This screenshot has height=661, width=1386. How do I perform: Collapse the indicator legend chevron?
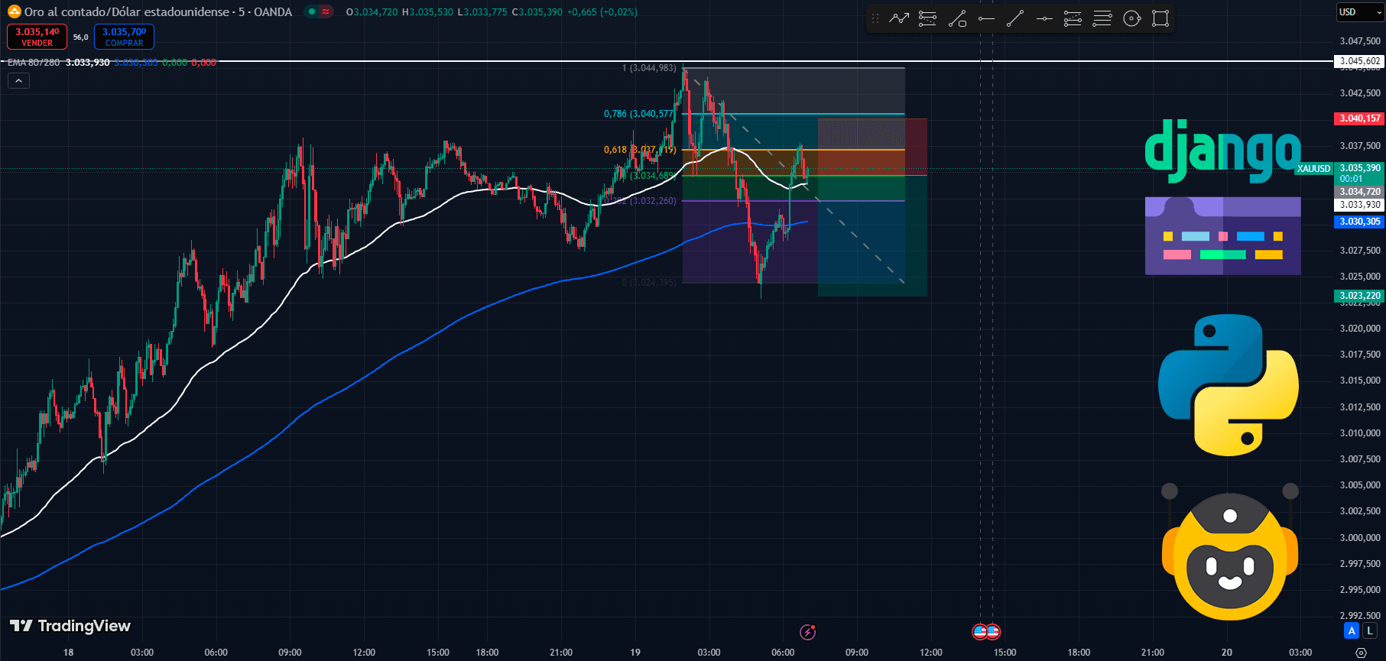(x=18, y=80)
